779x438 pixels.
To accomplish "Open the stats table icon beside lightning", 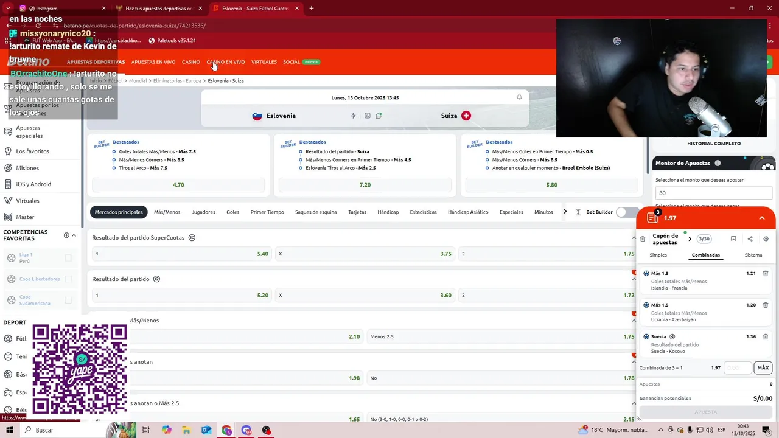I will [367, 116].
